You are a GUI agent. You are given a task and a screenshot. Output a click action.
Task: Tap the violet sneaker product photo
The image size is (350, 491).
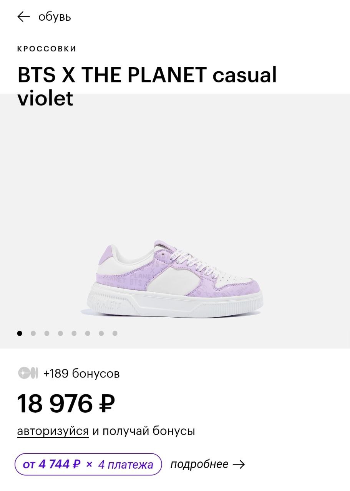click(172, 279)
